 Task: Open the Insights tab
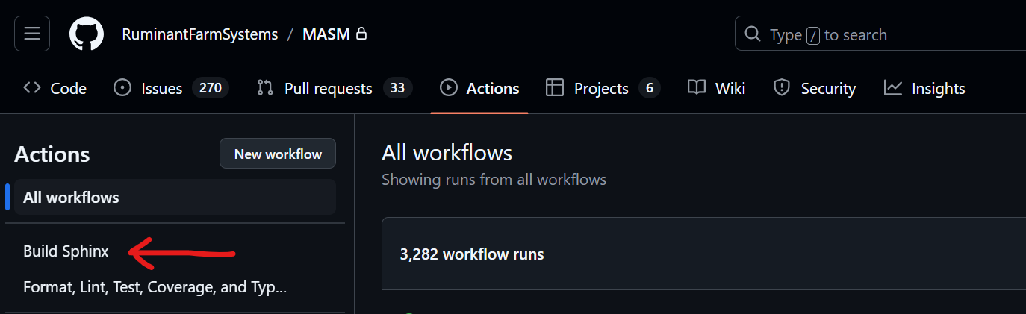[924, 88]
